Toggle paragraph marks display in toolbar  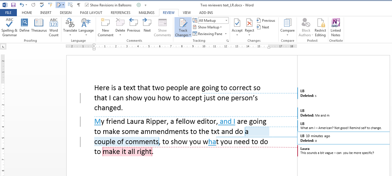79,5
